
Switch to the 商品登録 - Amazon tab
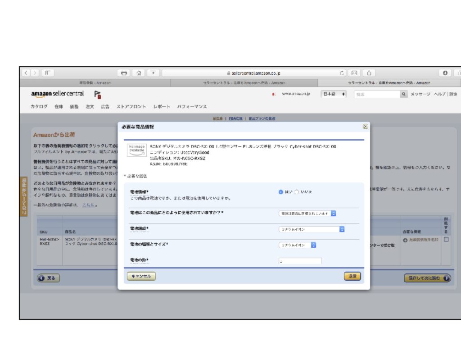point(95,83)
